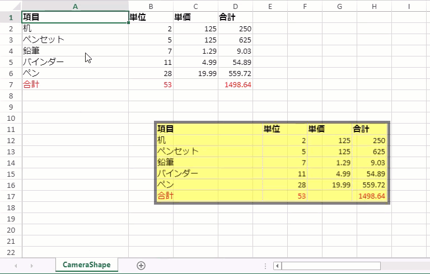
Task: Select the column A header
Action: (75, 6)
